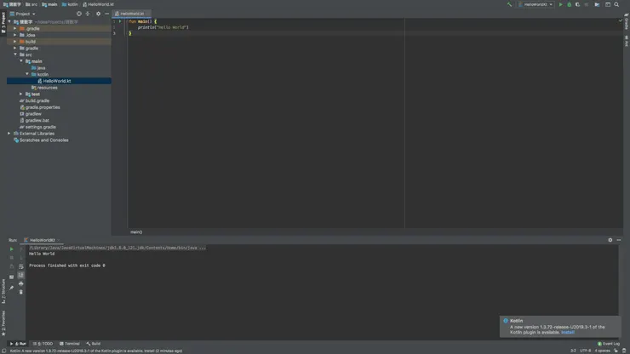Rerun HelloWorldKt in the Run panel
This screenshot has width=630, height=354.
[11, 249]
